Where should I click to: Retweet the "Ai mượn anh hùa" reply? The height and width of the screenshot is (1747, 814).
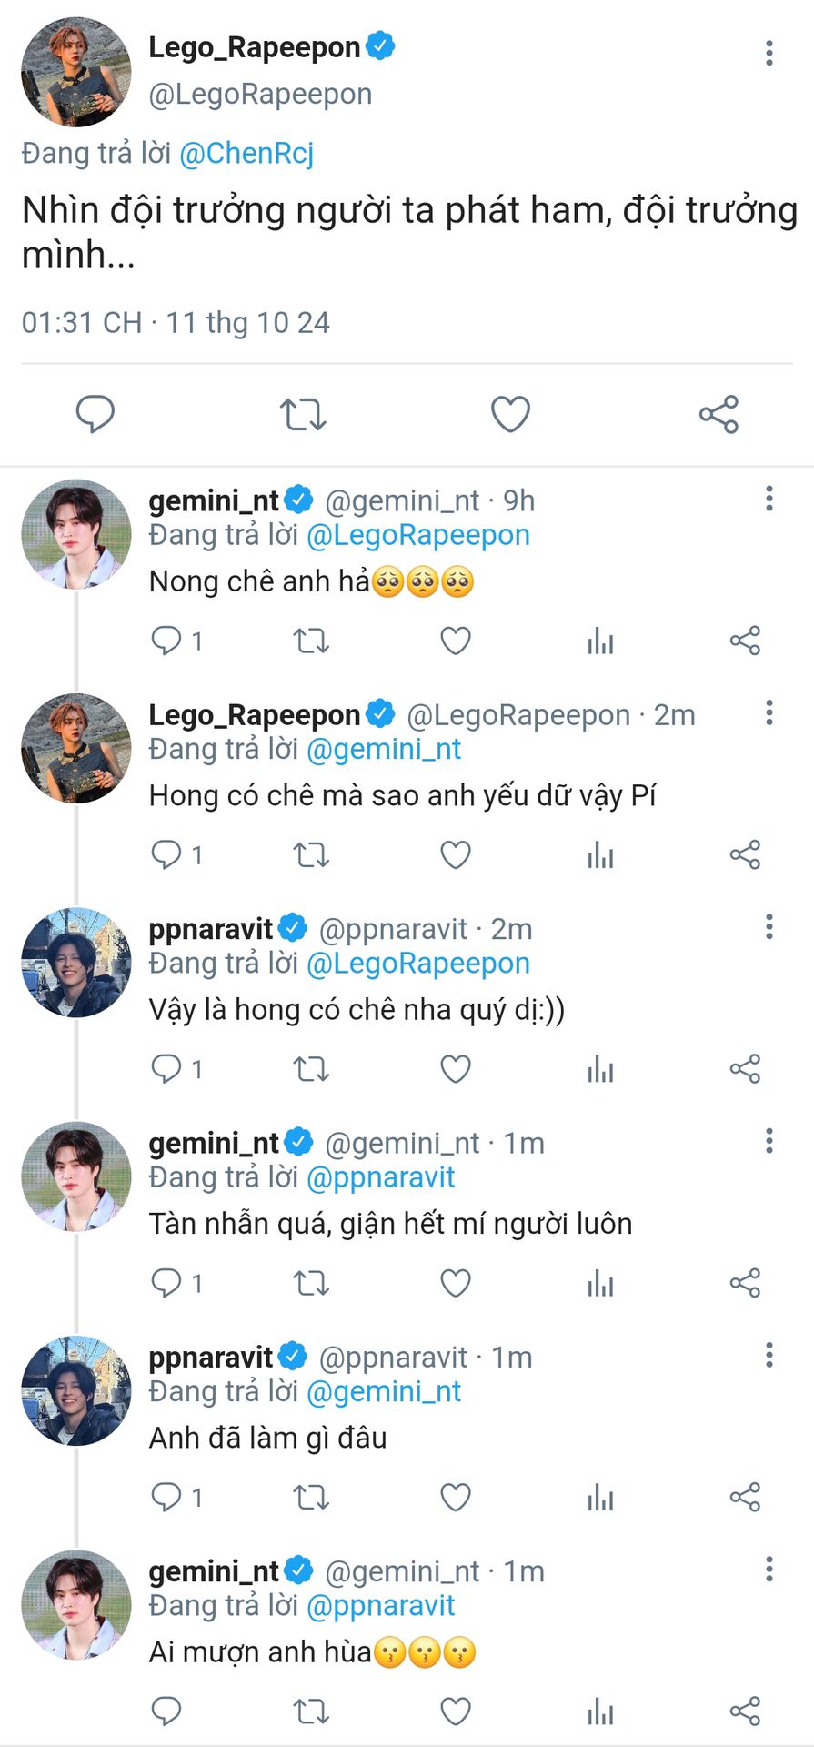[311, 1712]
